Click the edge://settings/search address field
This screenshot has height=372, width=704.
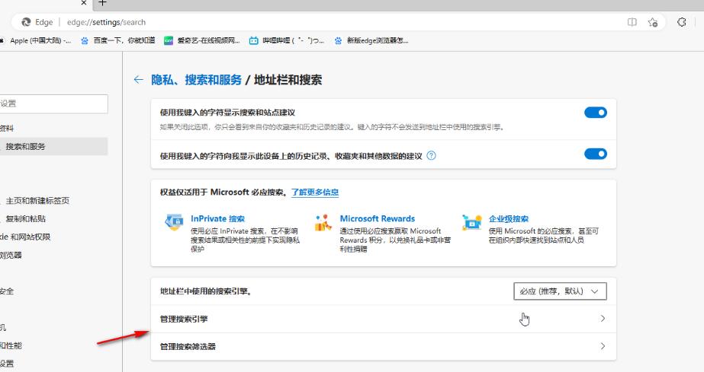tap(106, 22)
